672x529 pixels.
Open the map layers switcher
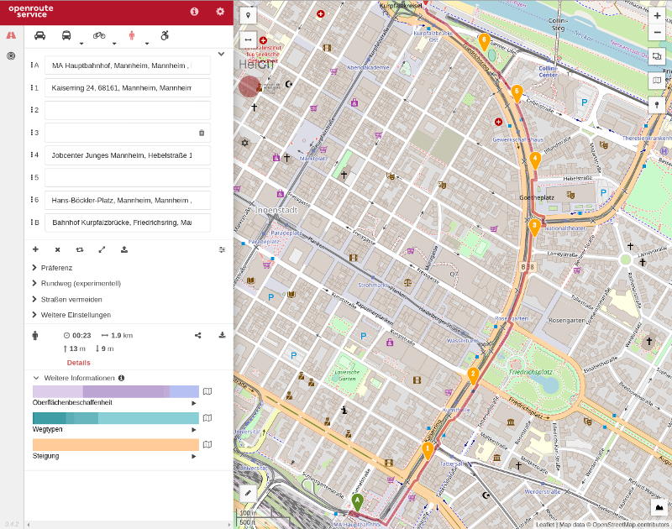point(657,56)
